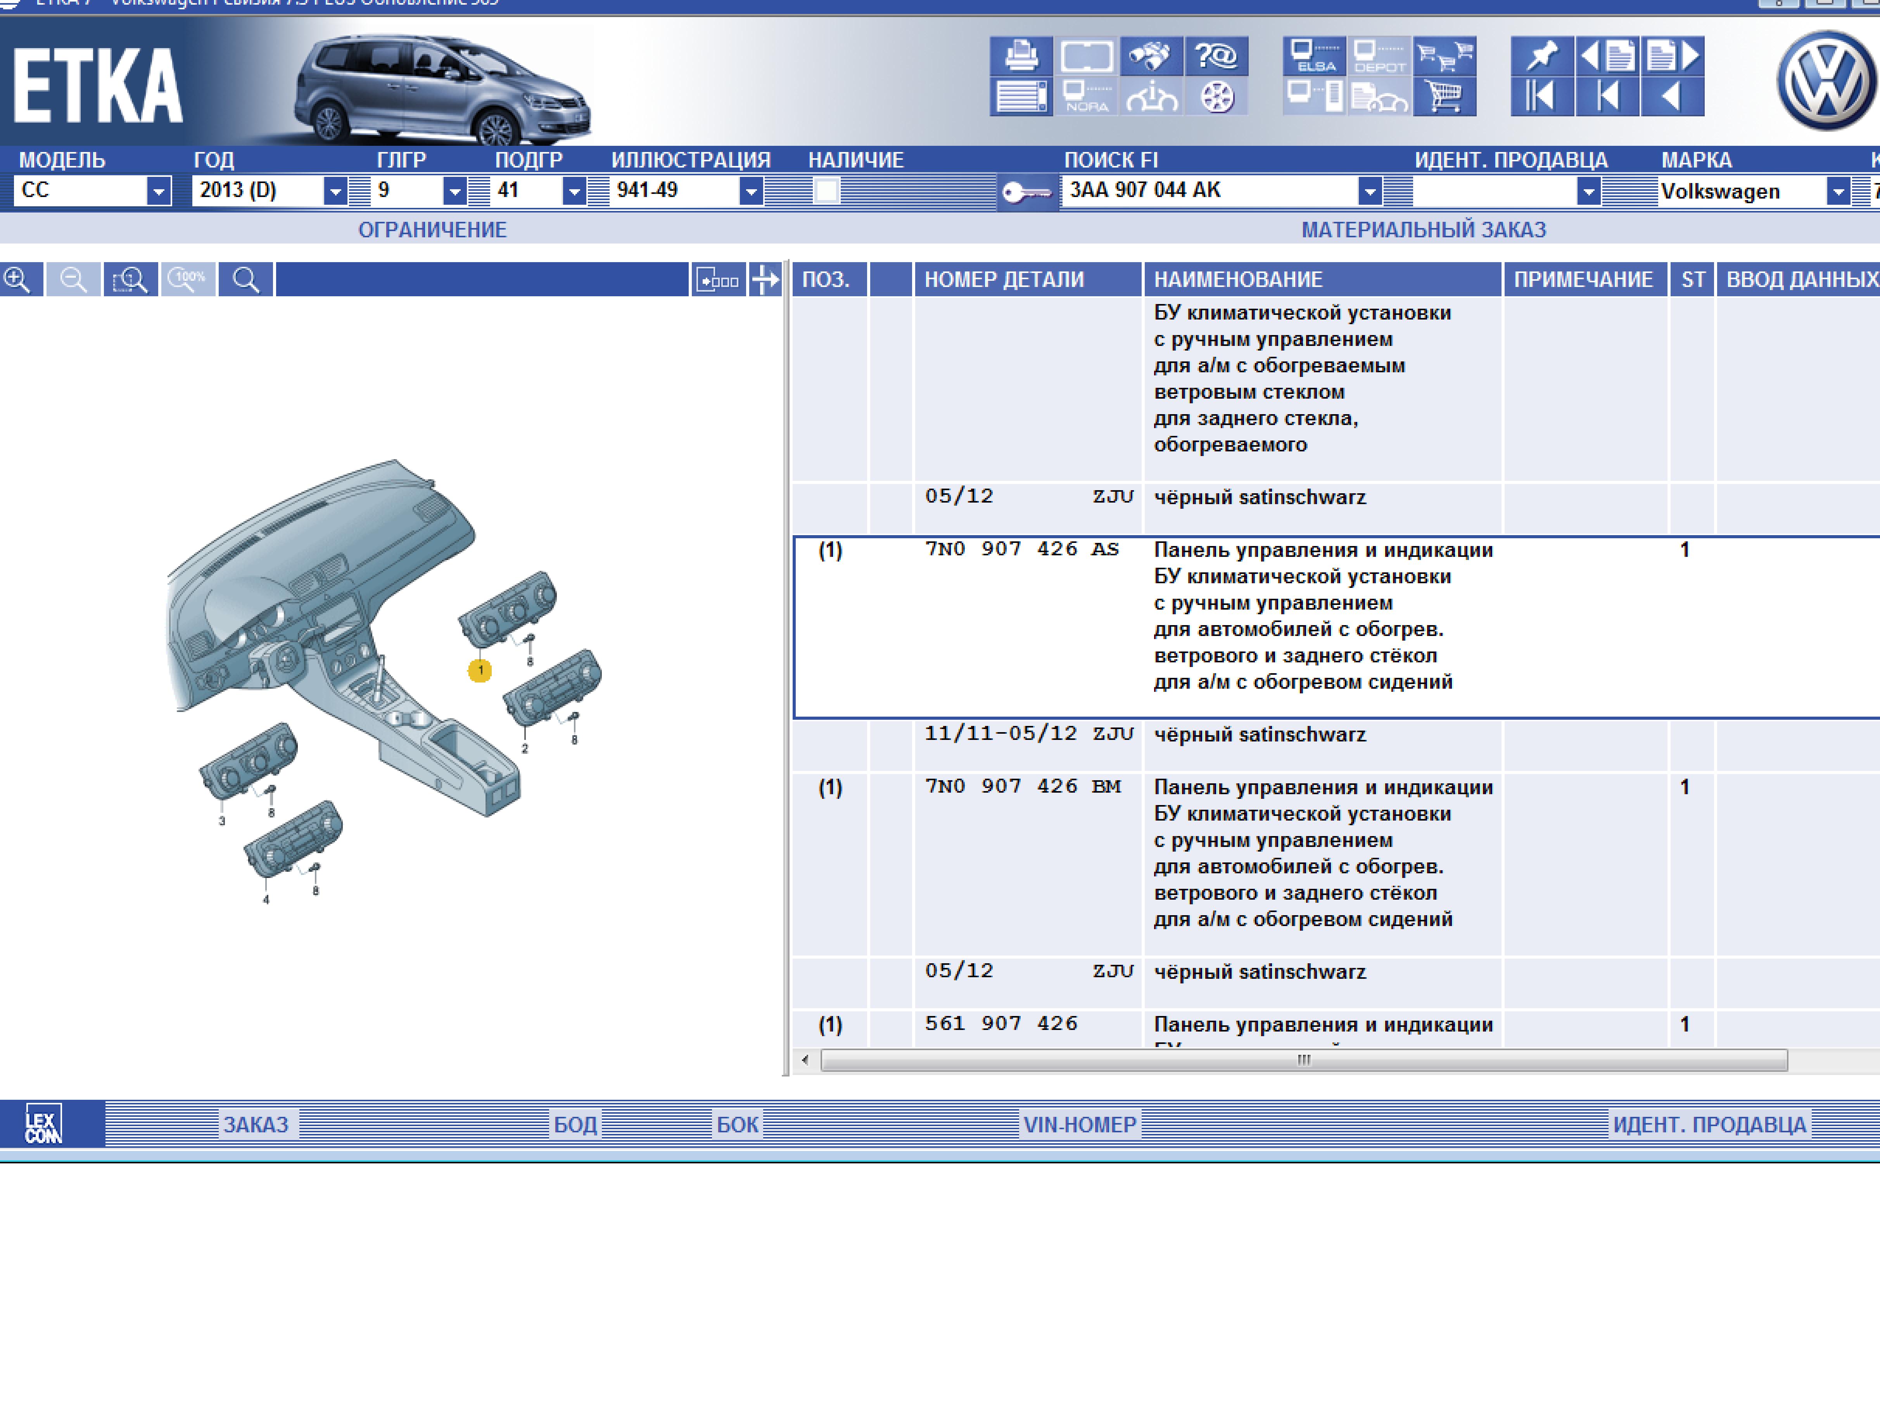Open the VIN-НОМЕР tab
This screenshot has height=1410, width=1880.
(x=1079, y=1125)
